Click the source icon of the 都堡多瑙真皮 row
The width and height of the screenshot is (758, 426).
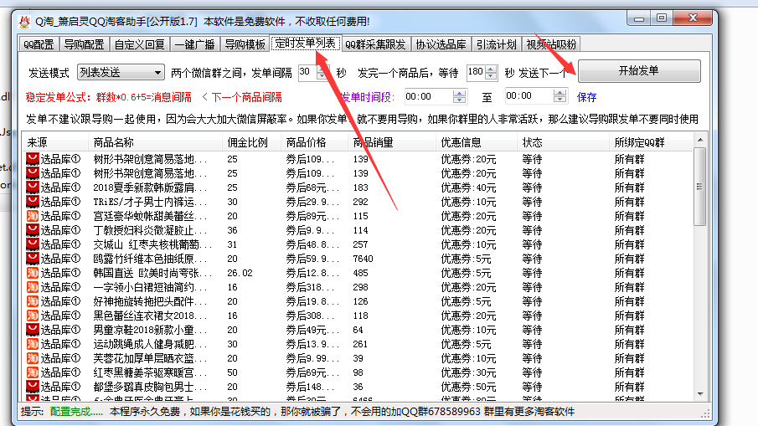coord(33,387)
